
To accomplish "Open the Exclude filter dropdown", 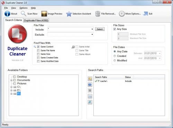I will (x=92, y=34).
